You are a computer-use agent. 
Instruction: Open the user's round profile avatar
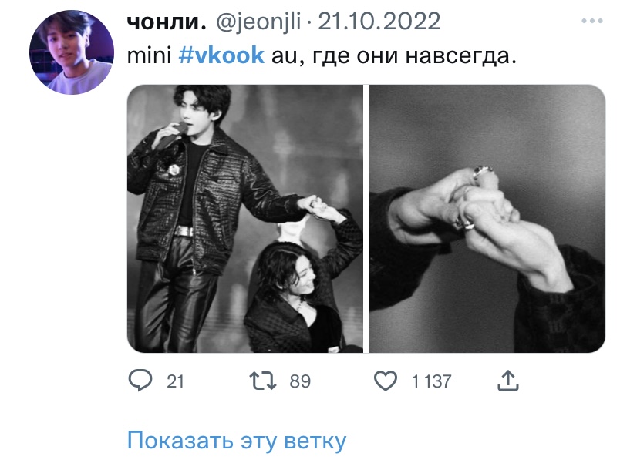72,52
